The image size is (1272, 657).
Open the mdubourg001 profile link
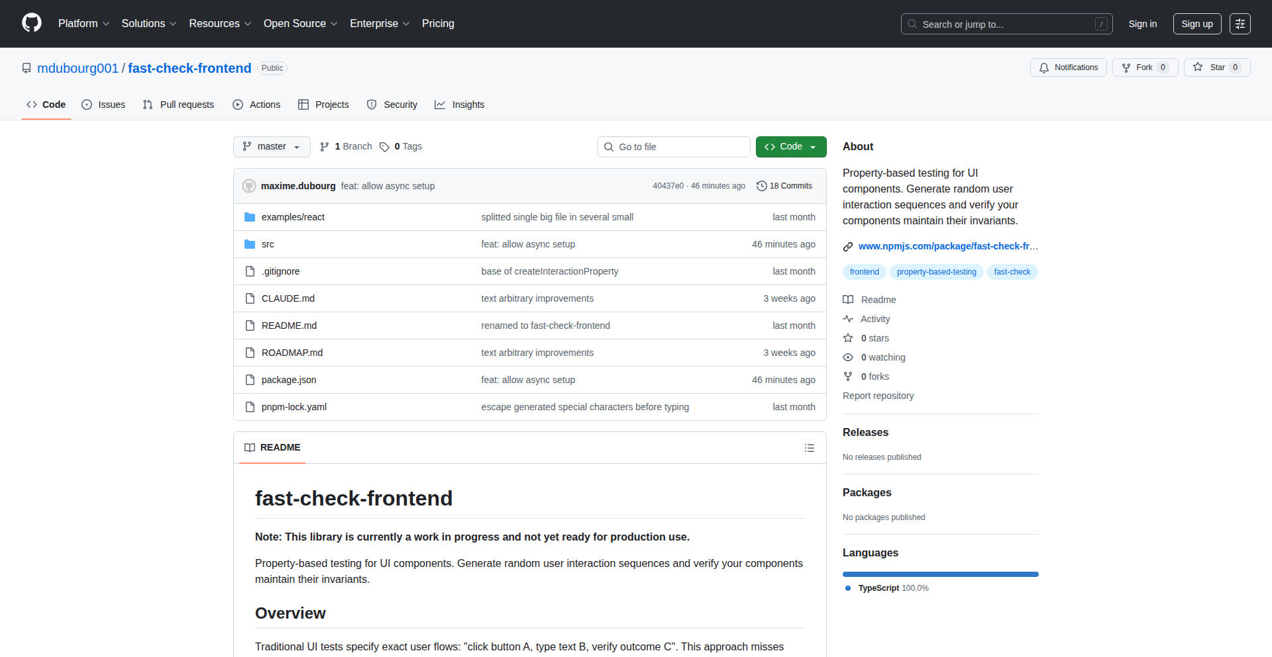(78, 68)
